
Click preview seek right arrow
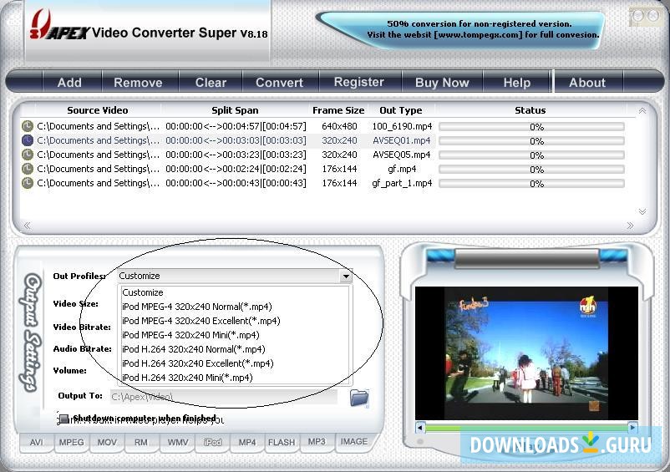point(633,427)
